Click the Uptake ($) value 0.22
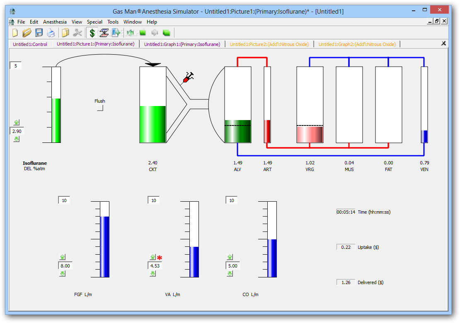Viewport: 460px width, 323px height. click(346, 247)
